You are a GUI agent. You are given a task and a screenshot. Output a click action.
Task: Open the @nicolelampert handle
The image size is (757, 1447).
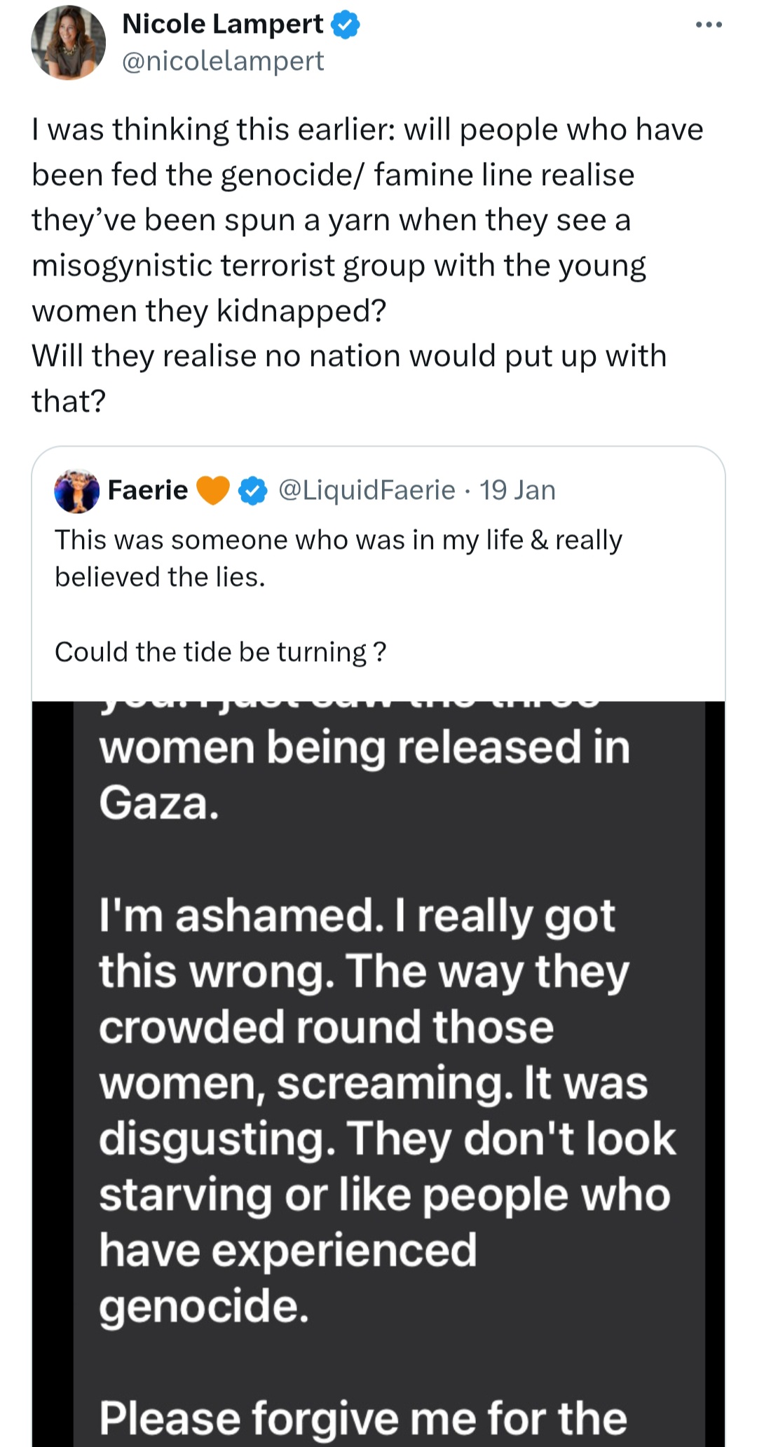223,62
